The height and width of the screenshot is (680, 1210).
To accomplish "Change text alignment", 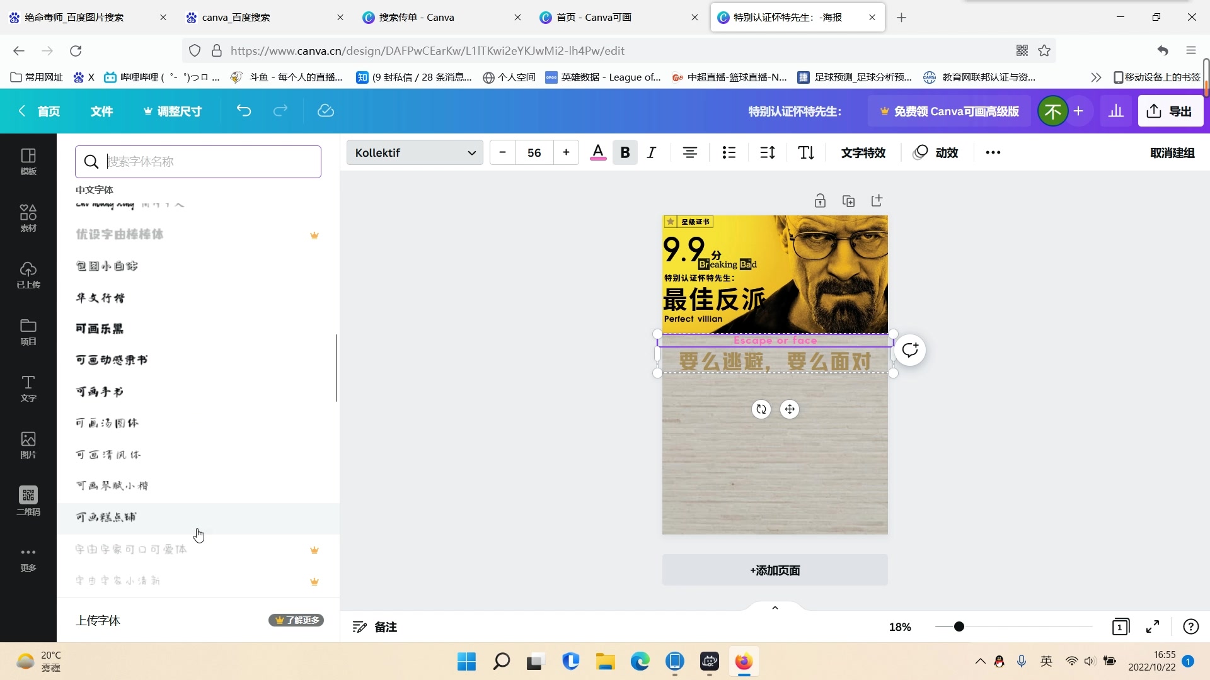I will tap(690, 152).
